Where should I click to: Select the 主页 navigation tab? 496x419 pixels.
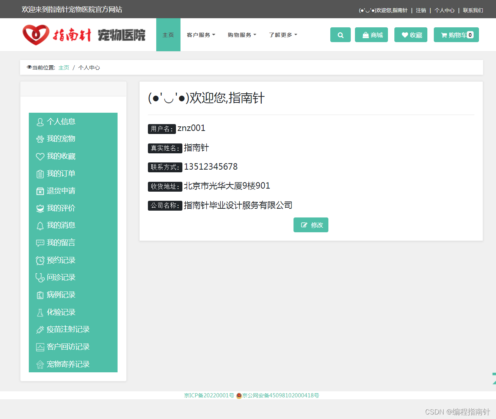168,35
